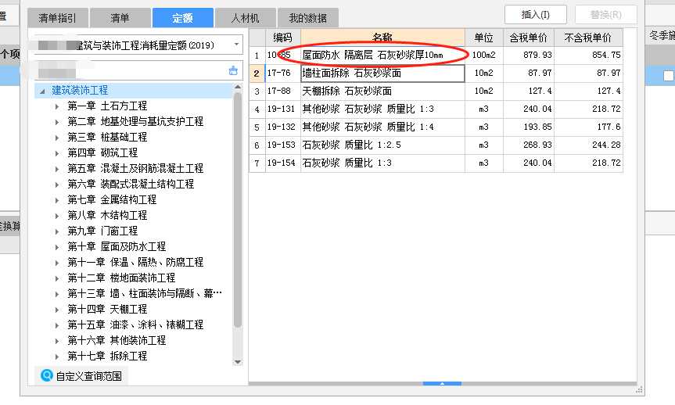
Task: Expand 第七章 金属结构工程
Action: [57, 200]
